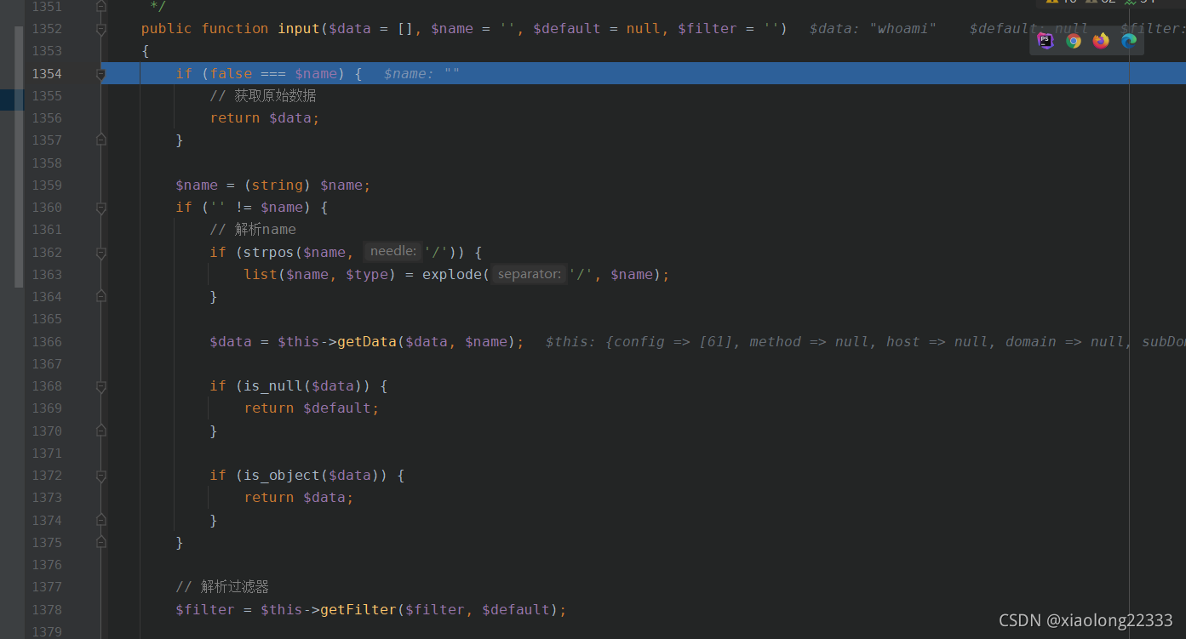
Task: Set breakpoint at line number 1378
Action: (47, 610)
